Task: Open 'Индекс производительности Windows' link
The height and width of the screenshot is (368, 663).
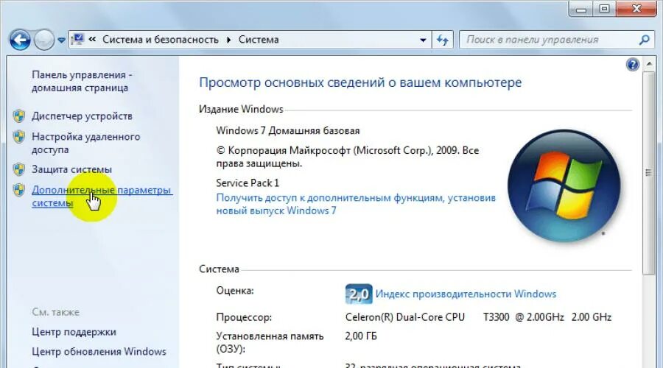Action: (466, 294)
